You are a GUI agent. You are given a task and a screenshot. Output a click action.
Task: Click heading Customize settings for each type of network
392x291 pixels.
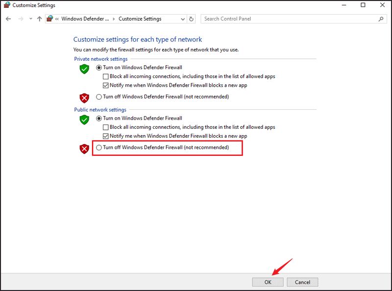tap(138, 40)
